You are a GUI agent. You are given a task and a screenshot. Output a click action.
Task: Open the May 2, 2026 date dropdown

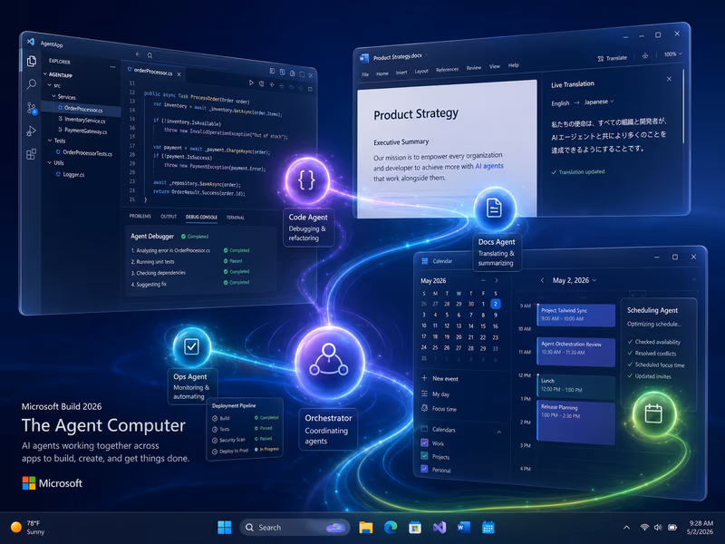(x=575, y=280)
